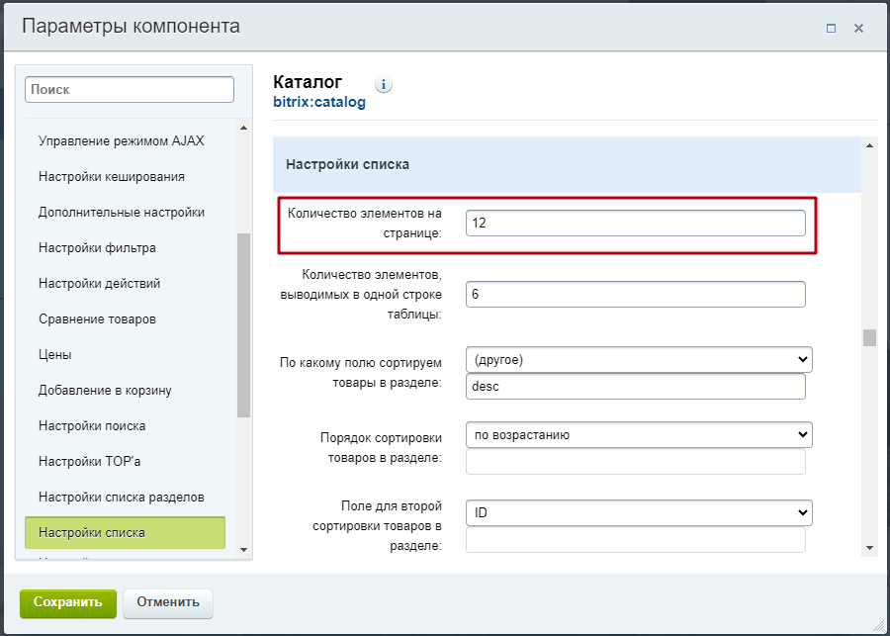Click Количество элементов на странице field

[x=635, y=224]
